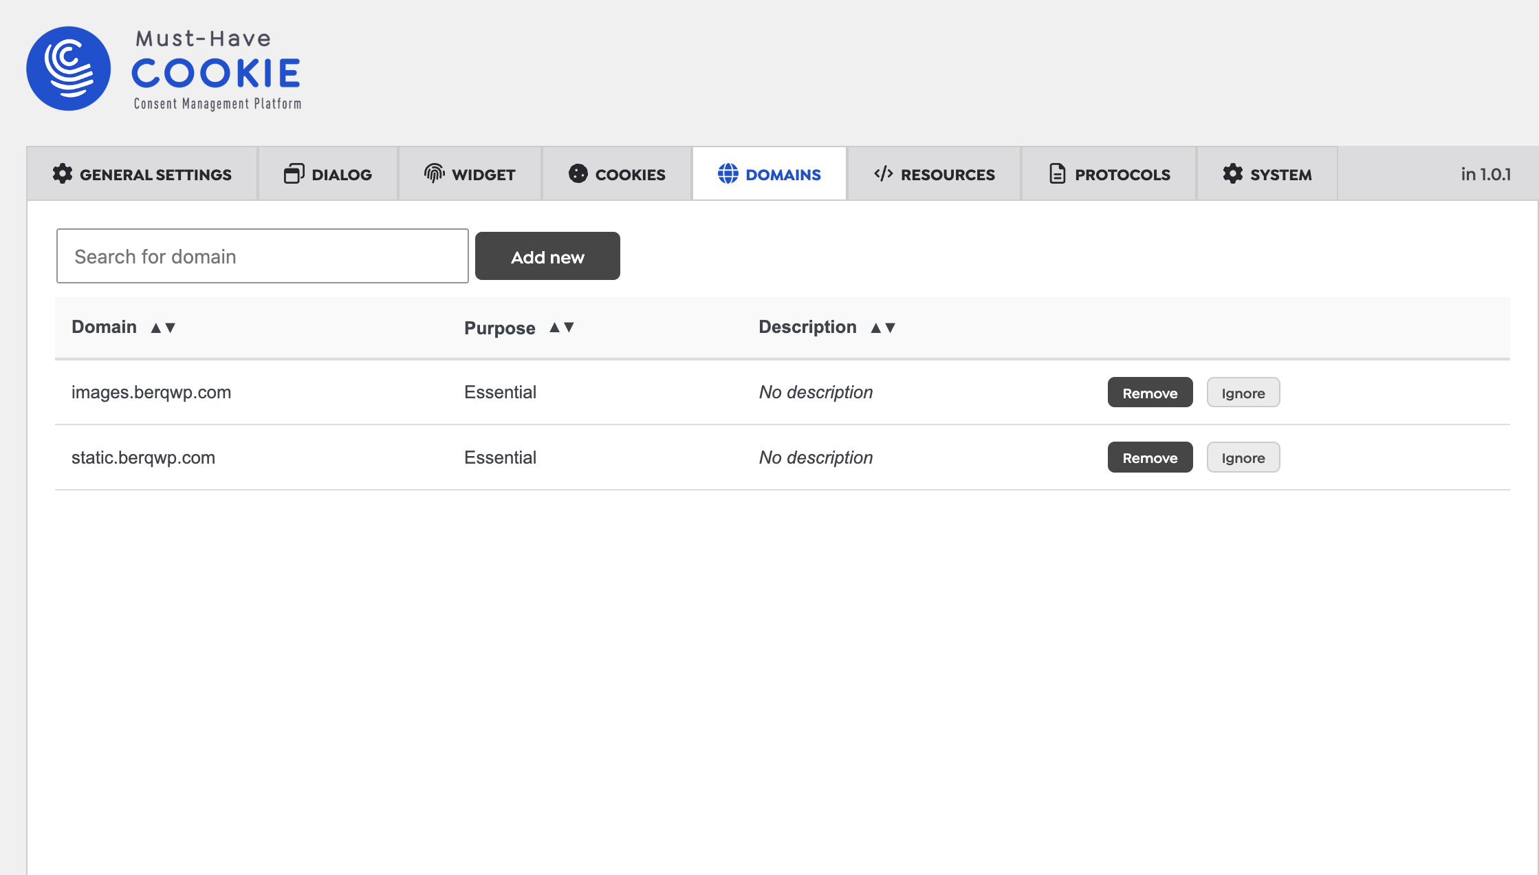The image size is (1539, 875).
Task: Ignore the images.berqwp.com domain
Action: [1243, 392]
